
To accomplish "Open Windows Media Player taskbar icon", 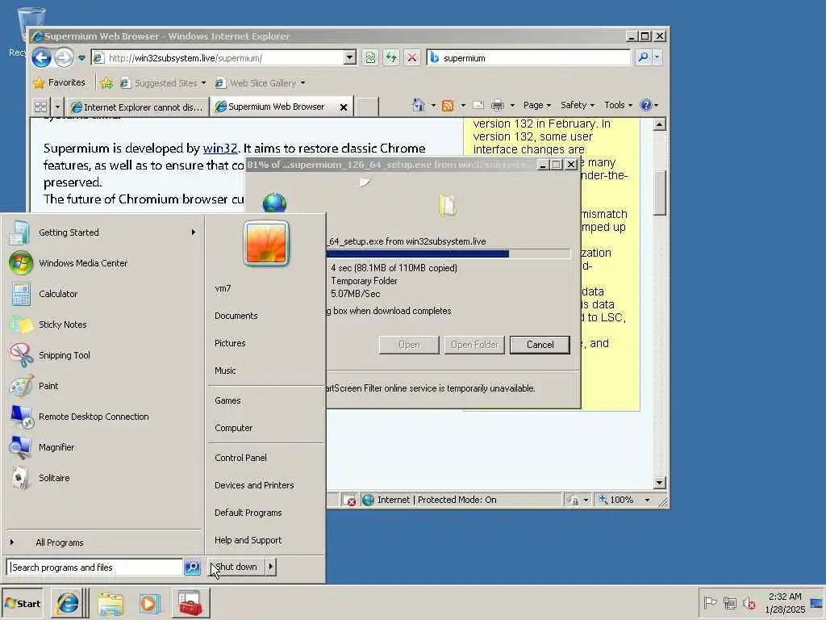I will pos(149,604).
